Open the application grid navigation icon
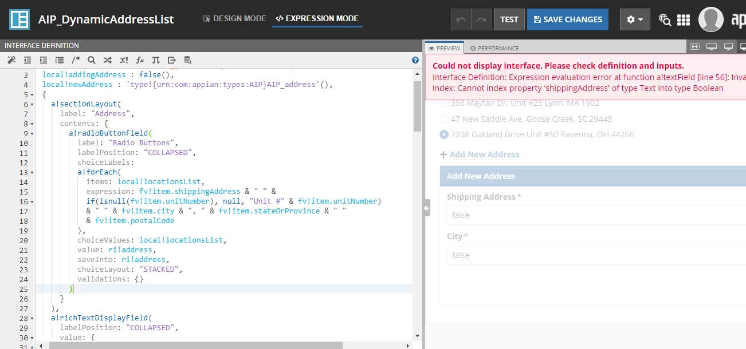 684,20
